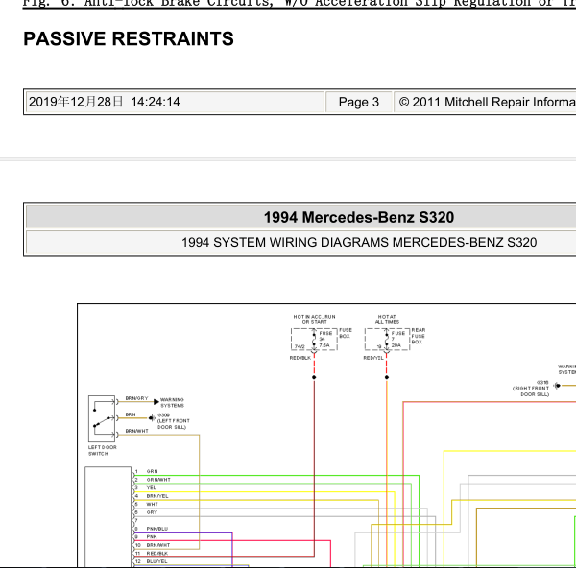Click pin 12 BLU/YEL label
This screenshot has height=568, width=576.
click(156, 561)
